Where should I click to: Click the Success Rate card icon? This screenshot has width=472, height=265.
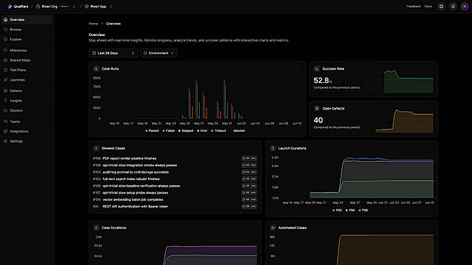pyautogui.click(x=317, y=69)
